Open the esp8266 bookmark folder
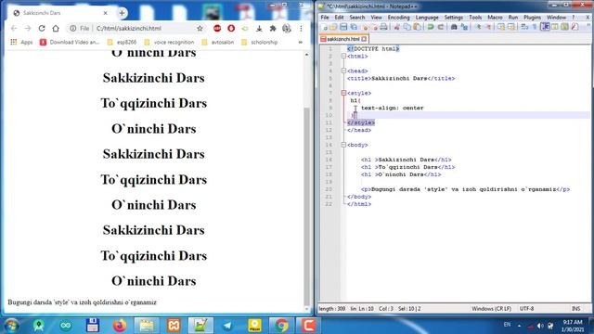The height and width of the screenshot is (334, 594). pos(122,42)
